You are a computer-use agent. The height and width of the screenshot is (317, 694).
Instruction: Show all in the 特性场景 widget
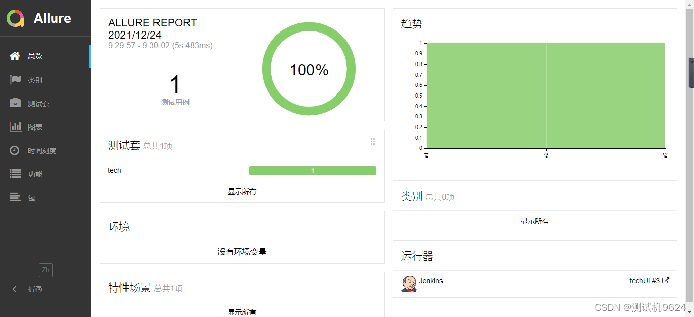point(242,312)
